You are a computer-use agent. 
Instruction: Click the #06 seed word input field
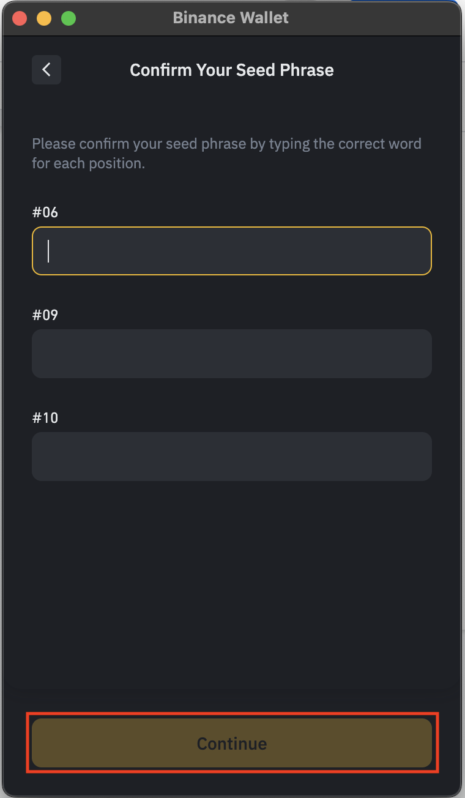tap(232, 251)
